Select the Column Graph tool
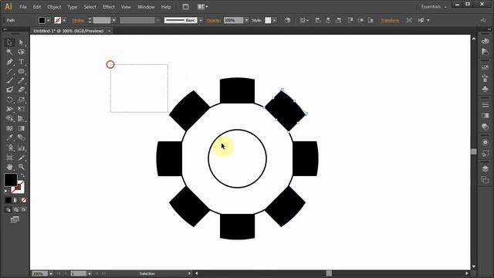This screenshot has height=278, width=494. coord(21,147)
